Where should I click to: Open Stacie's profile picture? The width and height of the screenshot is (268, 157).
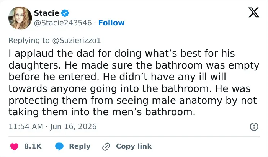20,18
